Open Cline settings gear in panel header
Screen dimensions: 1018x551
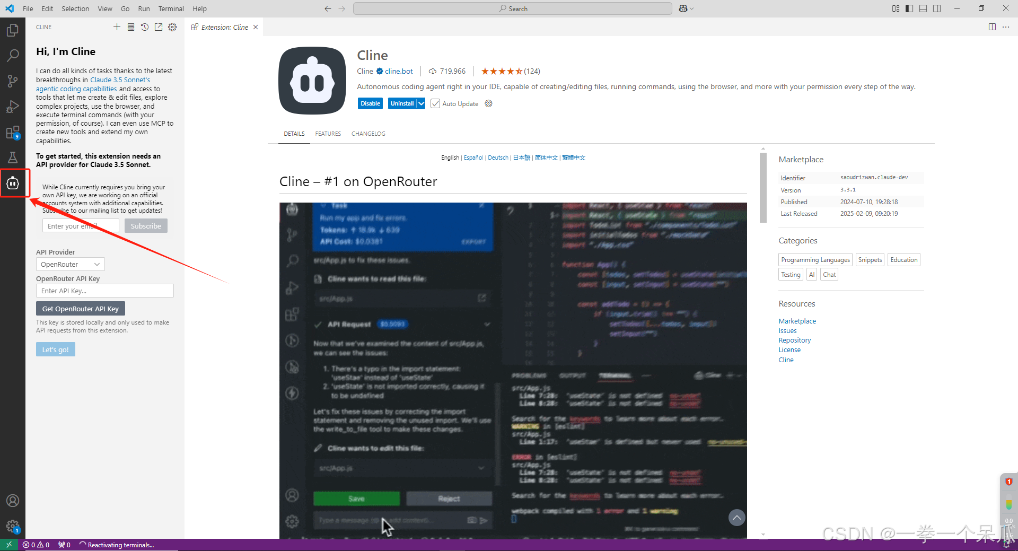172,27
